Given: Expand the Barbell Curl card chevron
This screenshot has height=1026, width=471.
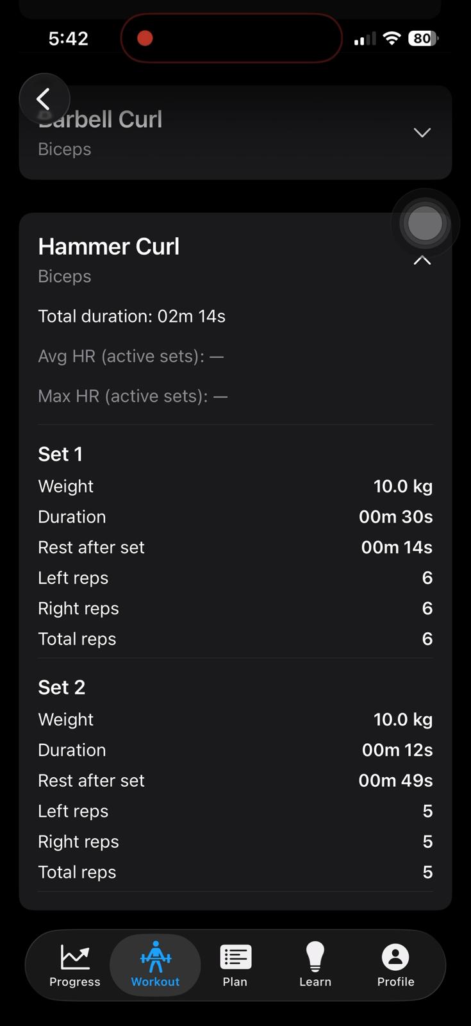Looking at the screenshot, I should click(422, 133).
